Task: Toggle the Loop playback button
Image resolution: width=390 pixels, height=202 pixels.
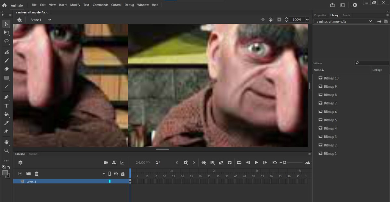Action: click(239, 162)
